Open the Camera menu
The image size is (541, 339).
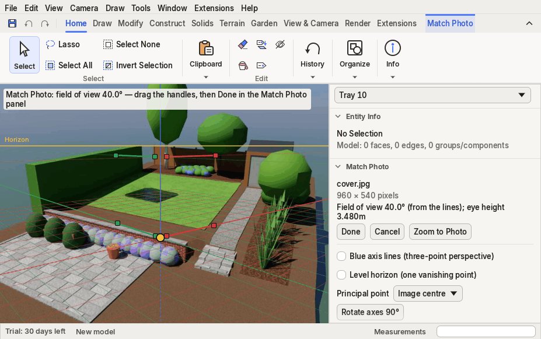coord(84,8)
